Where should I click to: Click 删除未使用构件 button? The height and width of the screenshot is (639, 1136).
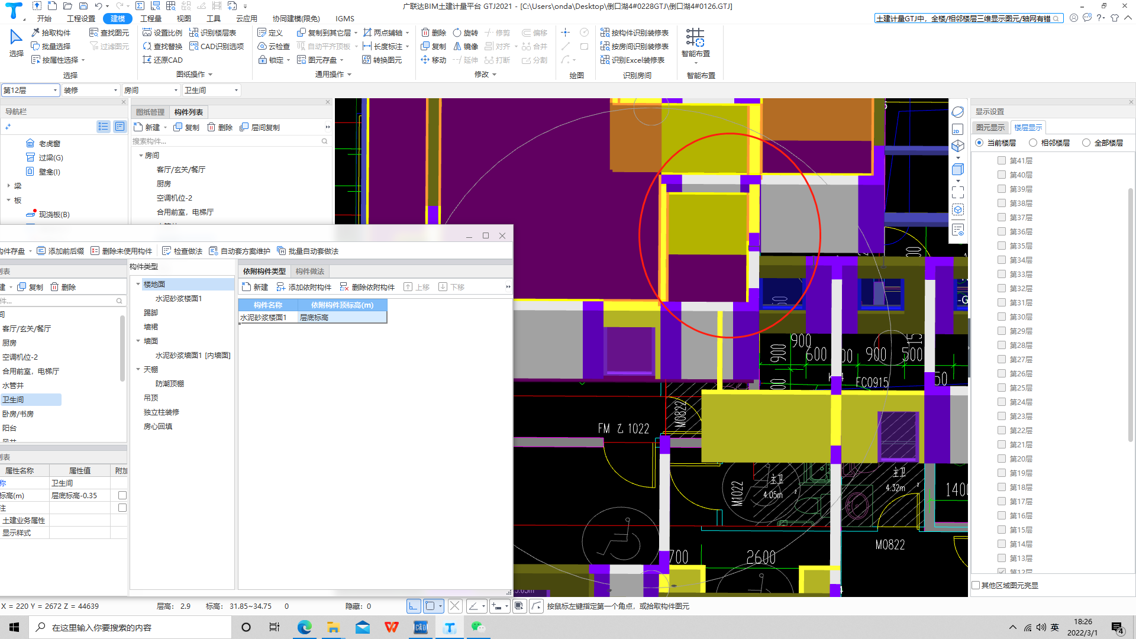121,251
